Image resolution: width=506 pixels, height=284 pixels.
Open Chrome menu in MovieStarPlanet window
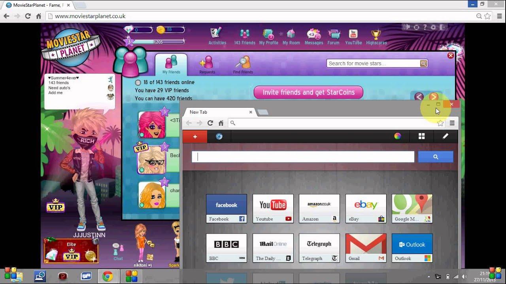[x=499, y=16]
